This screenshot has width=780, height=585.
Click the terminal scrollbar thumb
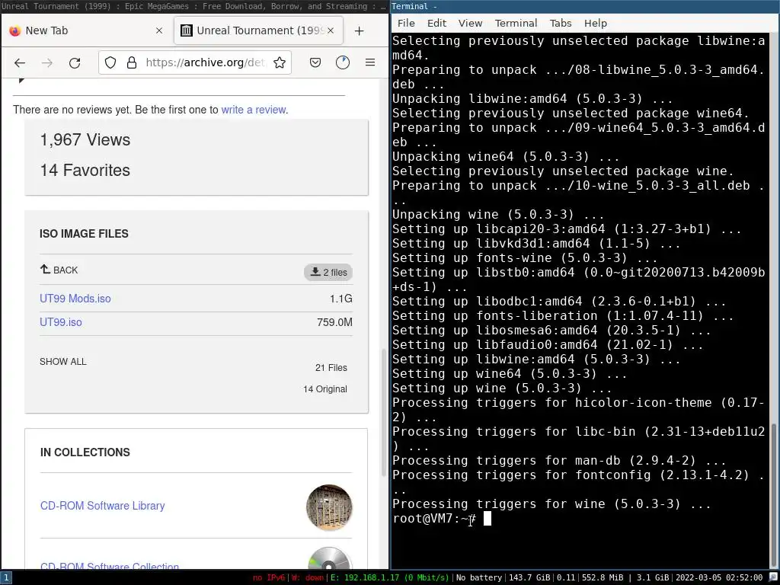click(774, 496)
